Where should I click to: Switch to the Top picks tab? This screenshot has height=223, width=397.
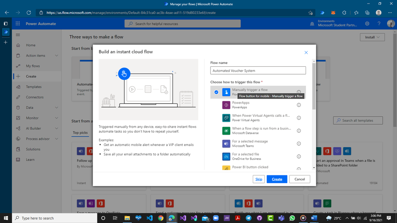click(80, 133)
